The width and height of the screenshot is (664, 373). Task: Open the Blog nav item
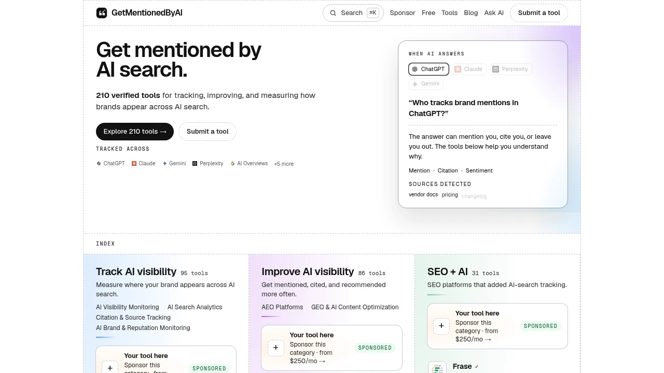[471, 13]
